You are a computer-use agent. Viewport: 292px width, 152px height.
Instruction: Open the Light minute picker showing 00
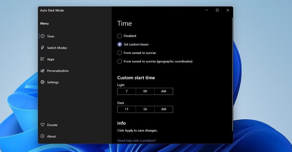[145, 91]
